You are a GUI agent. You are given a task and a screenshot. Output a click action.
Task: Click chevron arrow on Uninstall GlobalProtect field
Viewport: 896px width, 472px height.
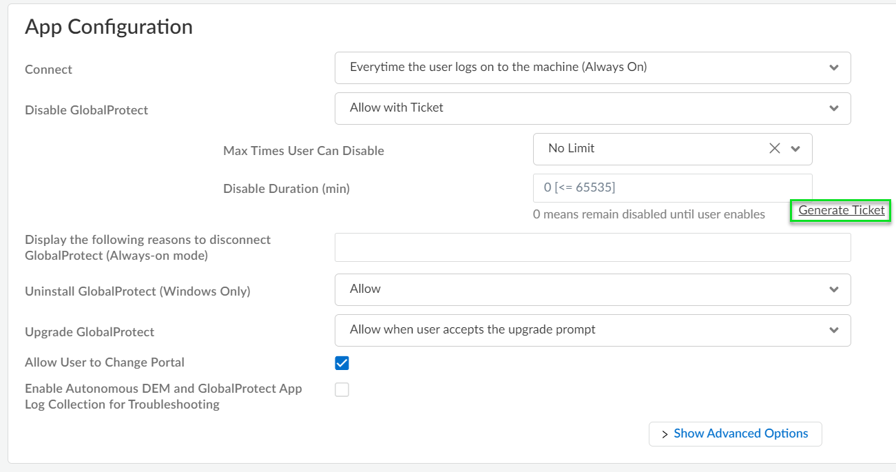click(x=834, y=290)
